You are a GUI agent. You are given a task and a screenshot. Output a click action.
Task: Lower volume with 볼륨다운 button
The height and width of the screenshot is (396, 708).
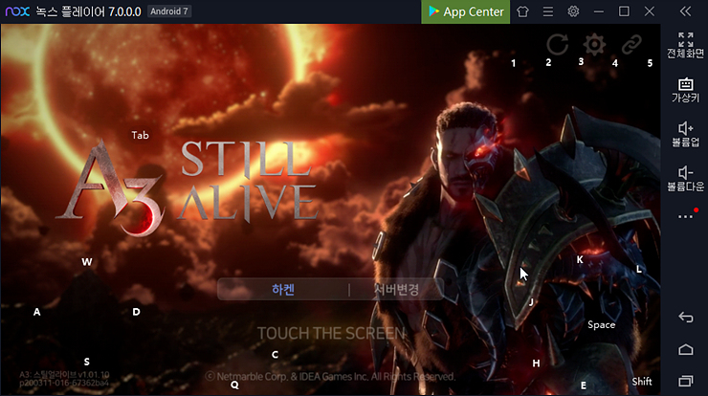tap(685, 179)
